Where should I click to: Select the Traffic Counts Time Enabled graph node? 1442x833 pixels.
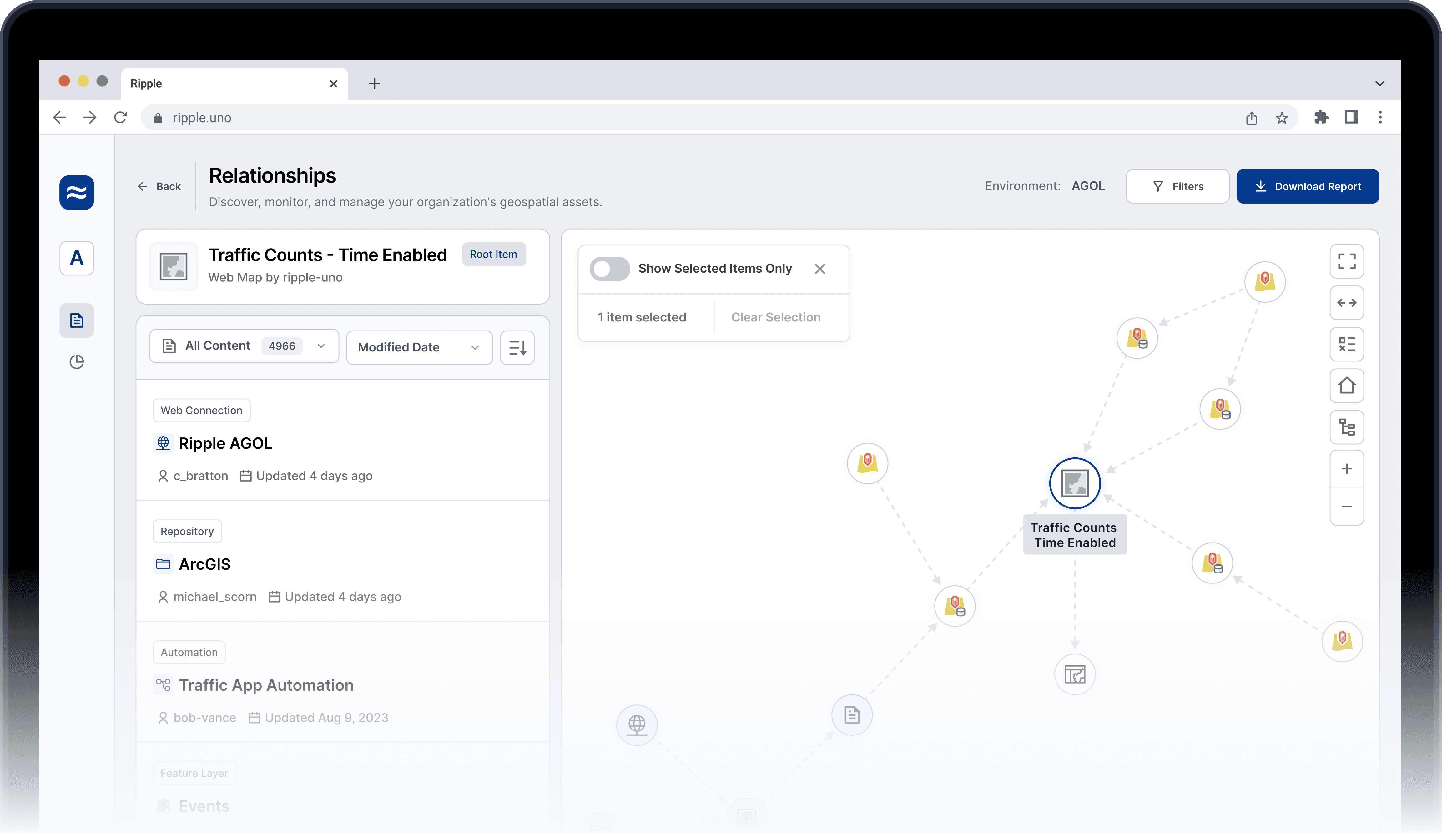coord(1075,483)
